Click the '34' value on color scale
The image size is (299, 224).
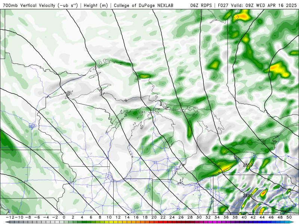(217, 217)
